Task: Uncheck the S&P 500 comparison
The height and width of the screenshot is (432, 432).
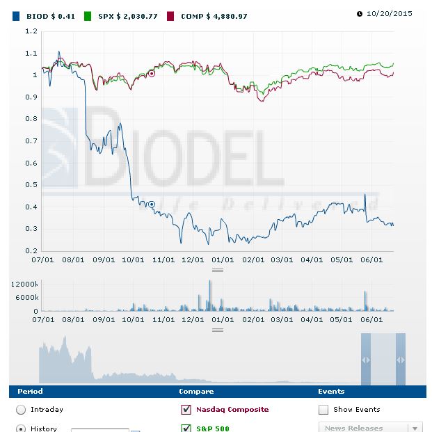Action: (x=186, y=428)
